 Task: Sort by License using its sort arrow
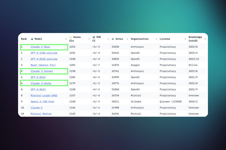[x=185, y=39]
